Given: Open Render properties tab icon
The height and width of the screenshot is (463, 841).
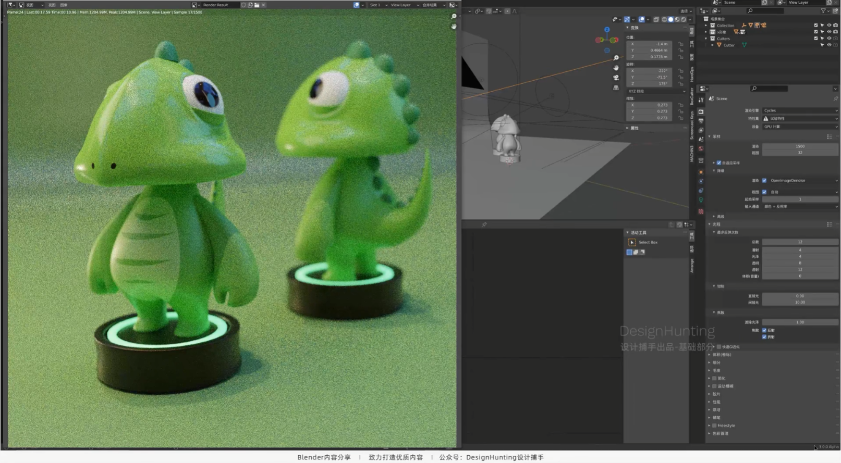Looking at the screenshot, I should 701,111.
